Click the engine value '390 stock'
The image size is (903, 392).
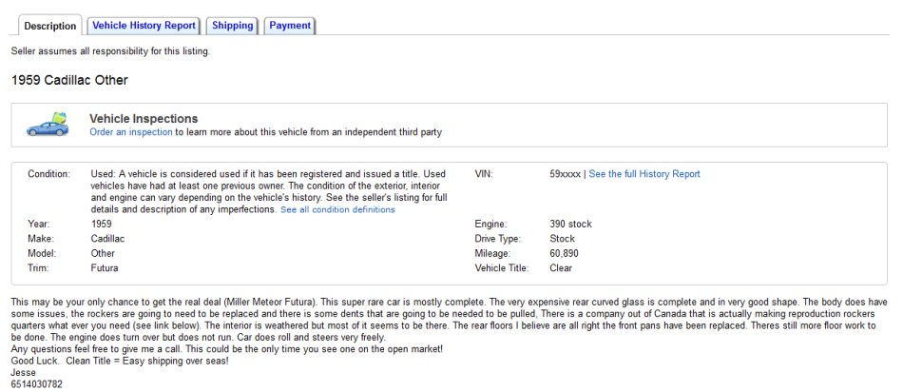pyautogui.click(x=570, y=225)
